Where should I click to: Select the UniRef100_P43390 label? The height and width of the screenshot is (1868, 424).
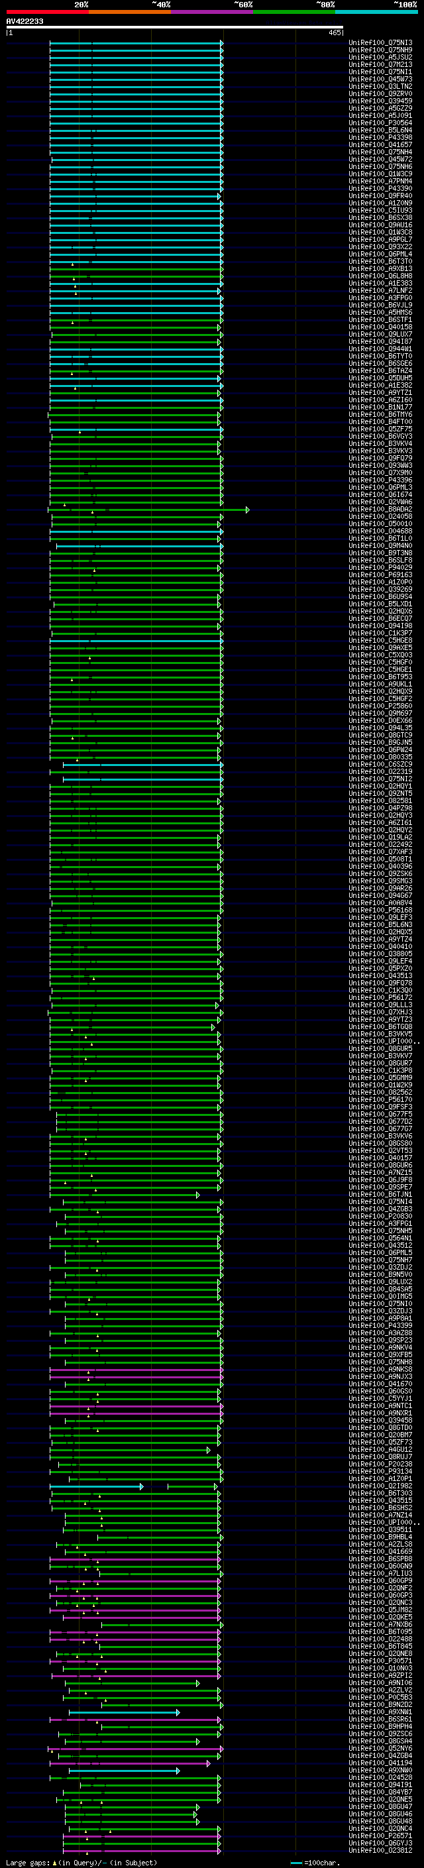click(x=380, y=189)
